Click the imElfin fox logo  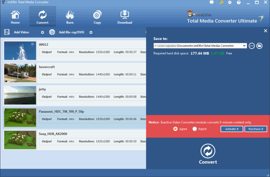[190, 13]
